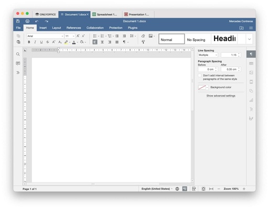Screen dimensions: 269x209
Task: Zoom in with plus button
Action: coord(244,189)
